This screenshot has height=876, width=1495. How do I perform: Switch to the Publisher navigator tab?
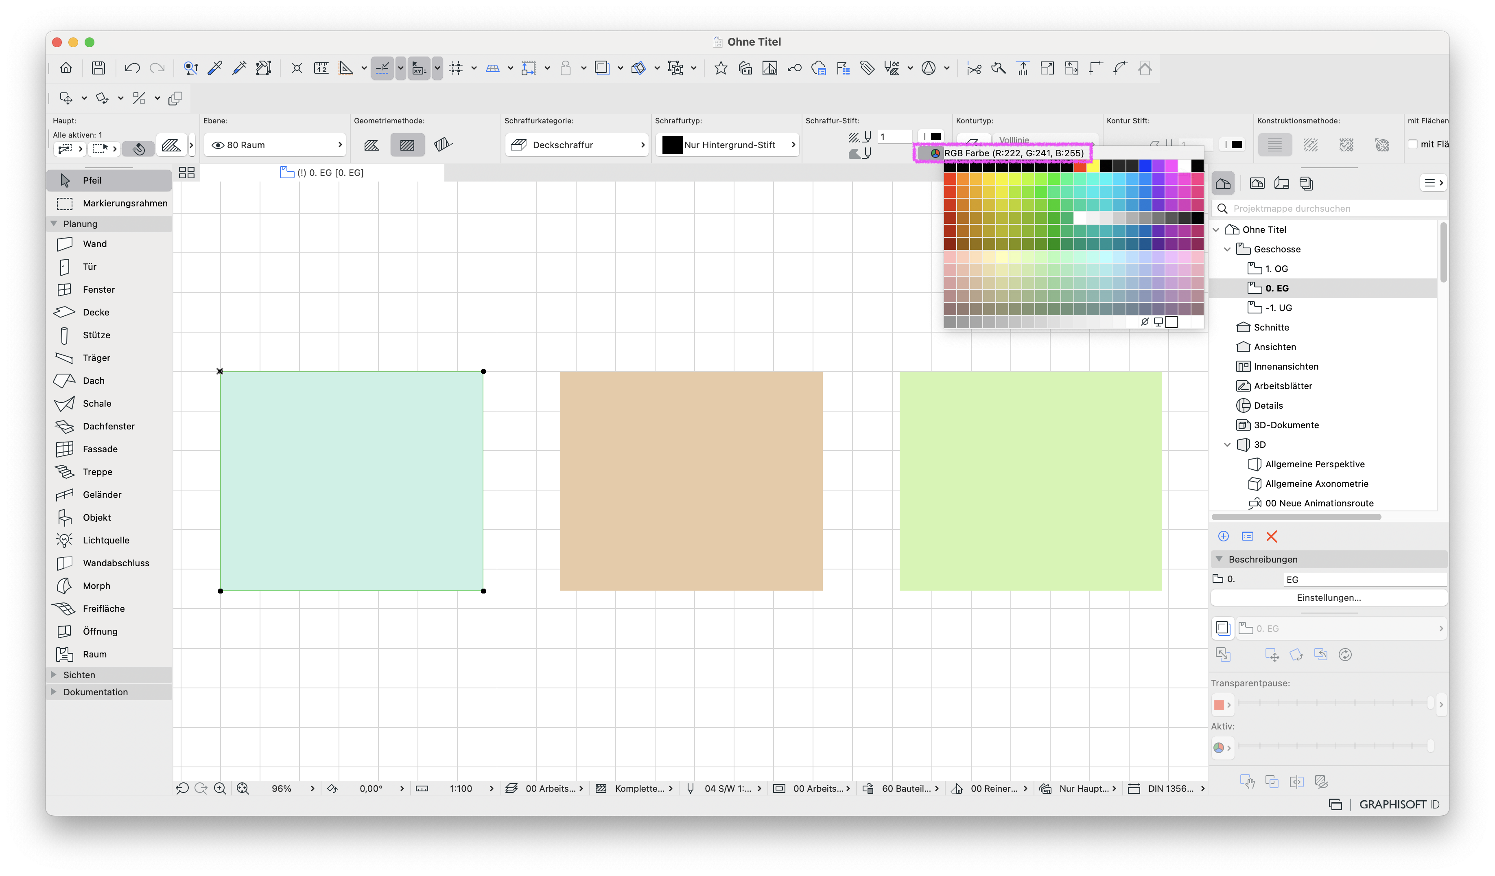pyautogui.click(x=1306, y=184)
